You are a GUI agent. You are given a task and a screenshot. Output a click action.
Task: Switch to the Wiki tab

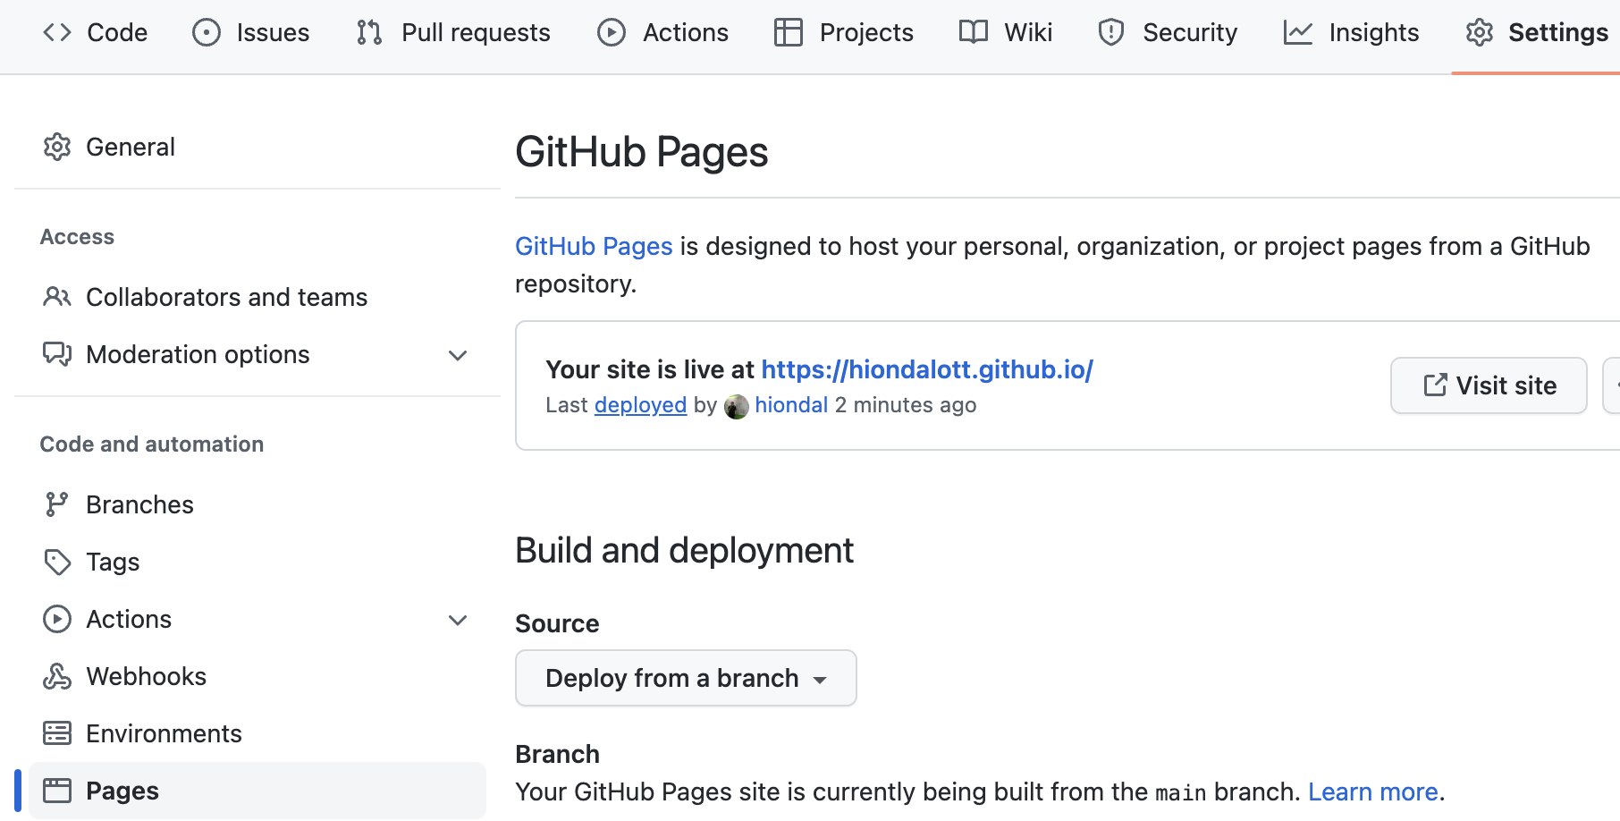coord(1005,32)
